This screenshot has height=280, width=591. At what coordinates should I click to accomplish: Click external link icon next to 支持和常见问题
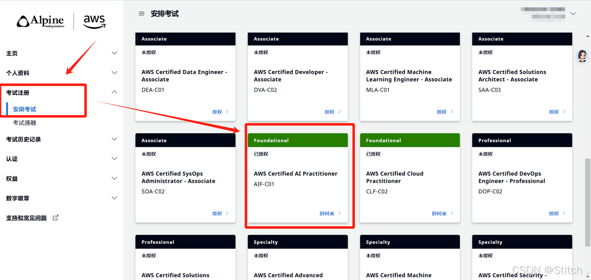point(56,218)
